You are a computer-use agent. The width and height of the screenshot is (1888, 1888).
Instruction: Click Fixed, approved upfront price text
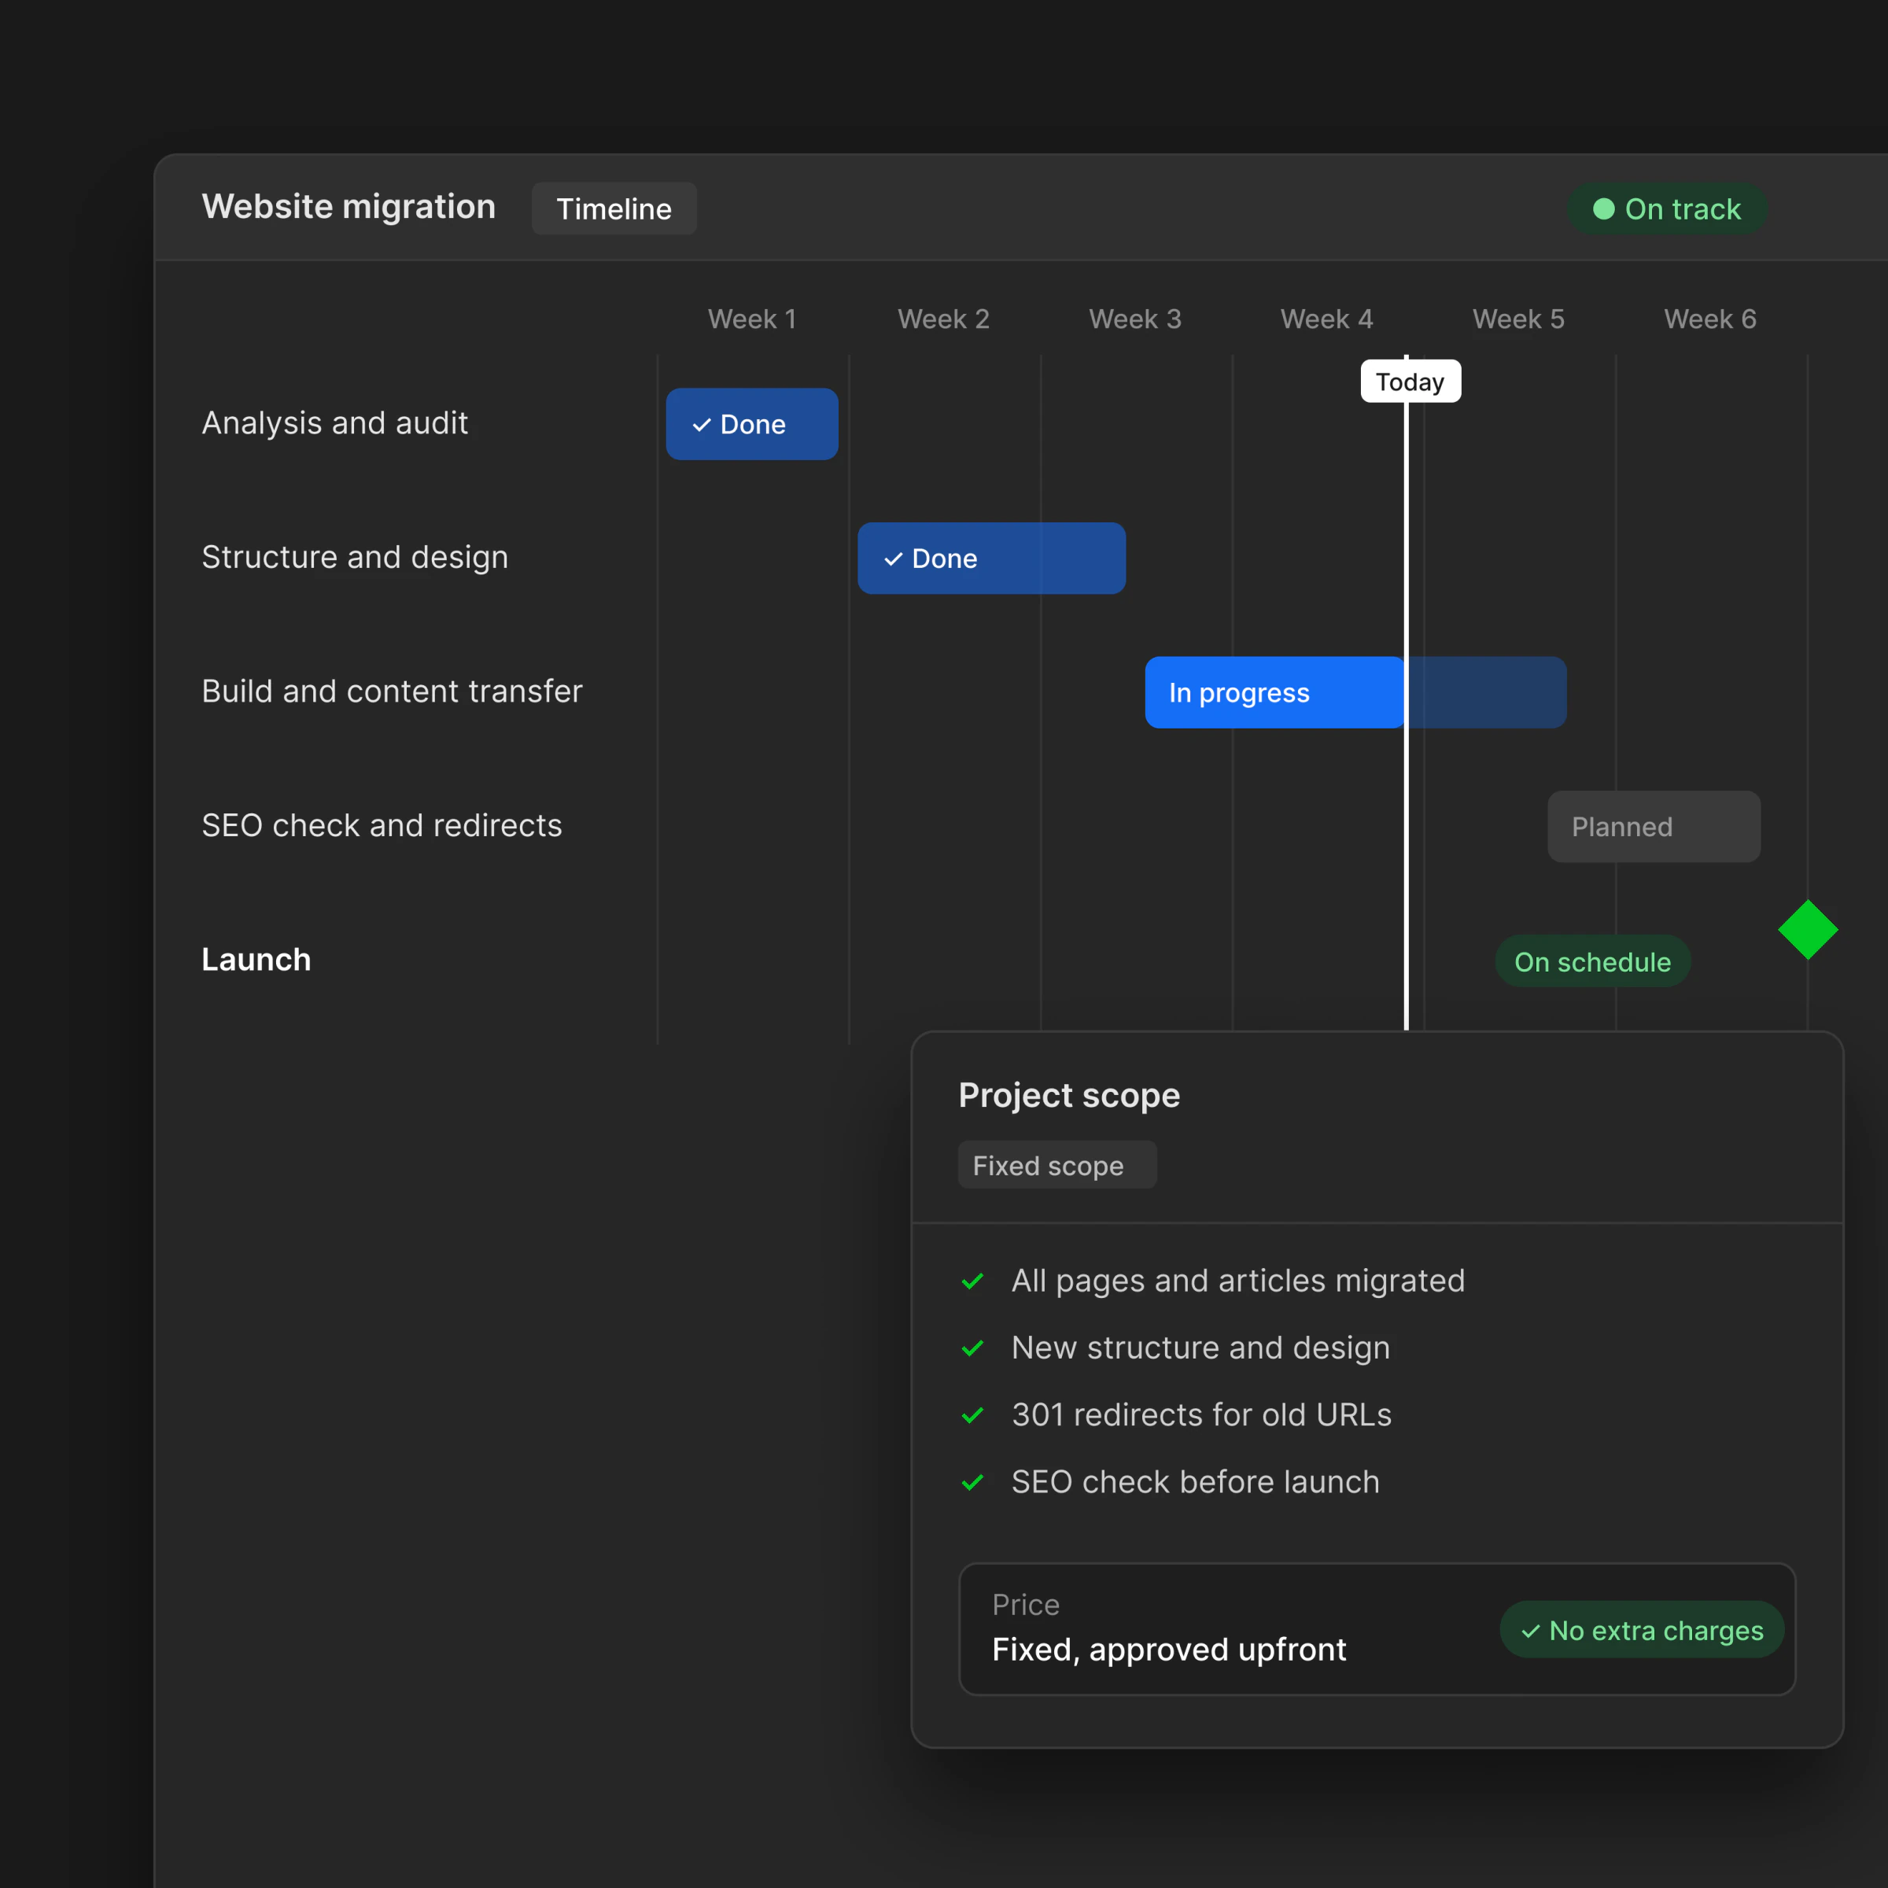tap(1169, 1650)
